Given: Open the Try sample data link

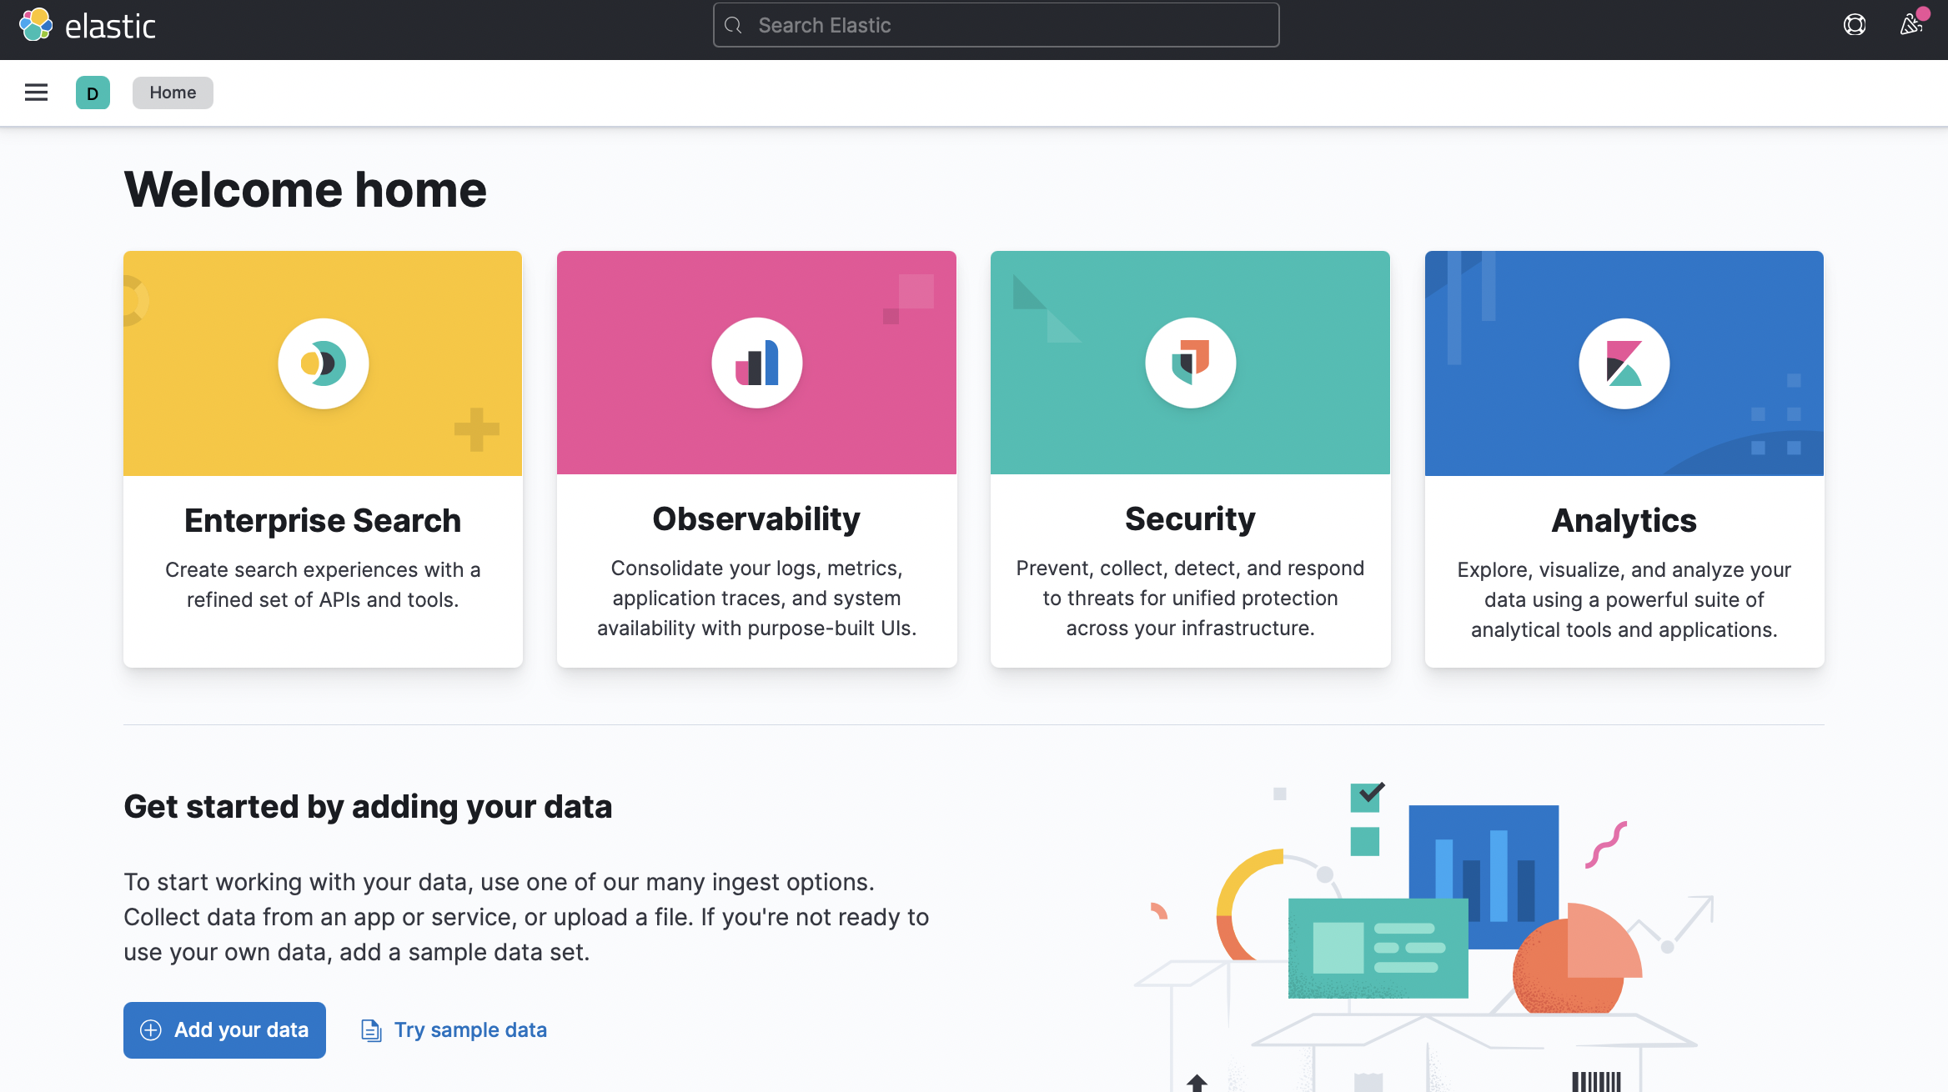Looking at the screenshot, I should [470, 1030].
